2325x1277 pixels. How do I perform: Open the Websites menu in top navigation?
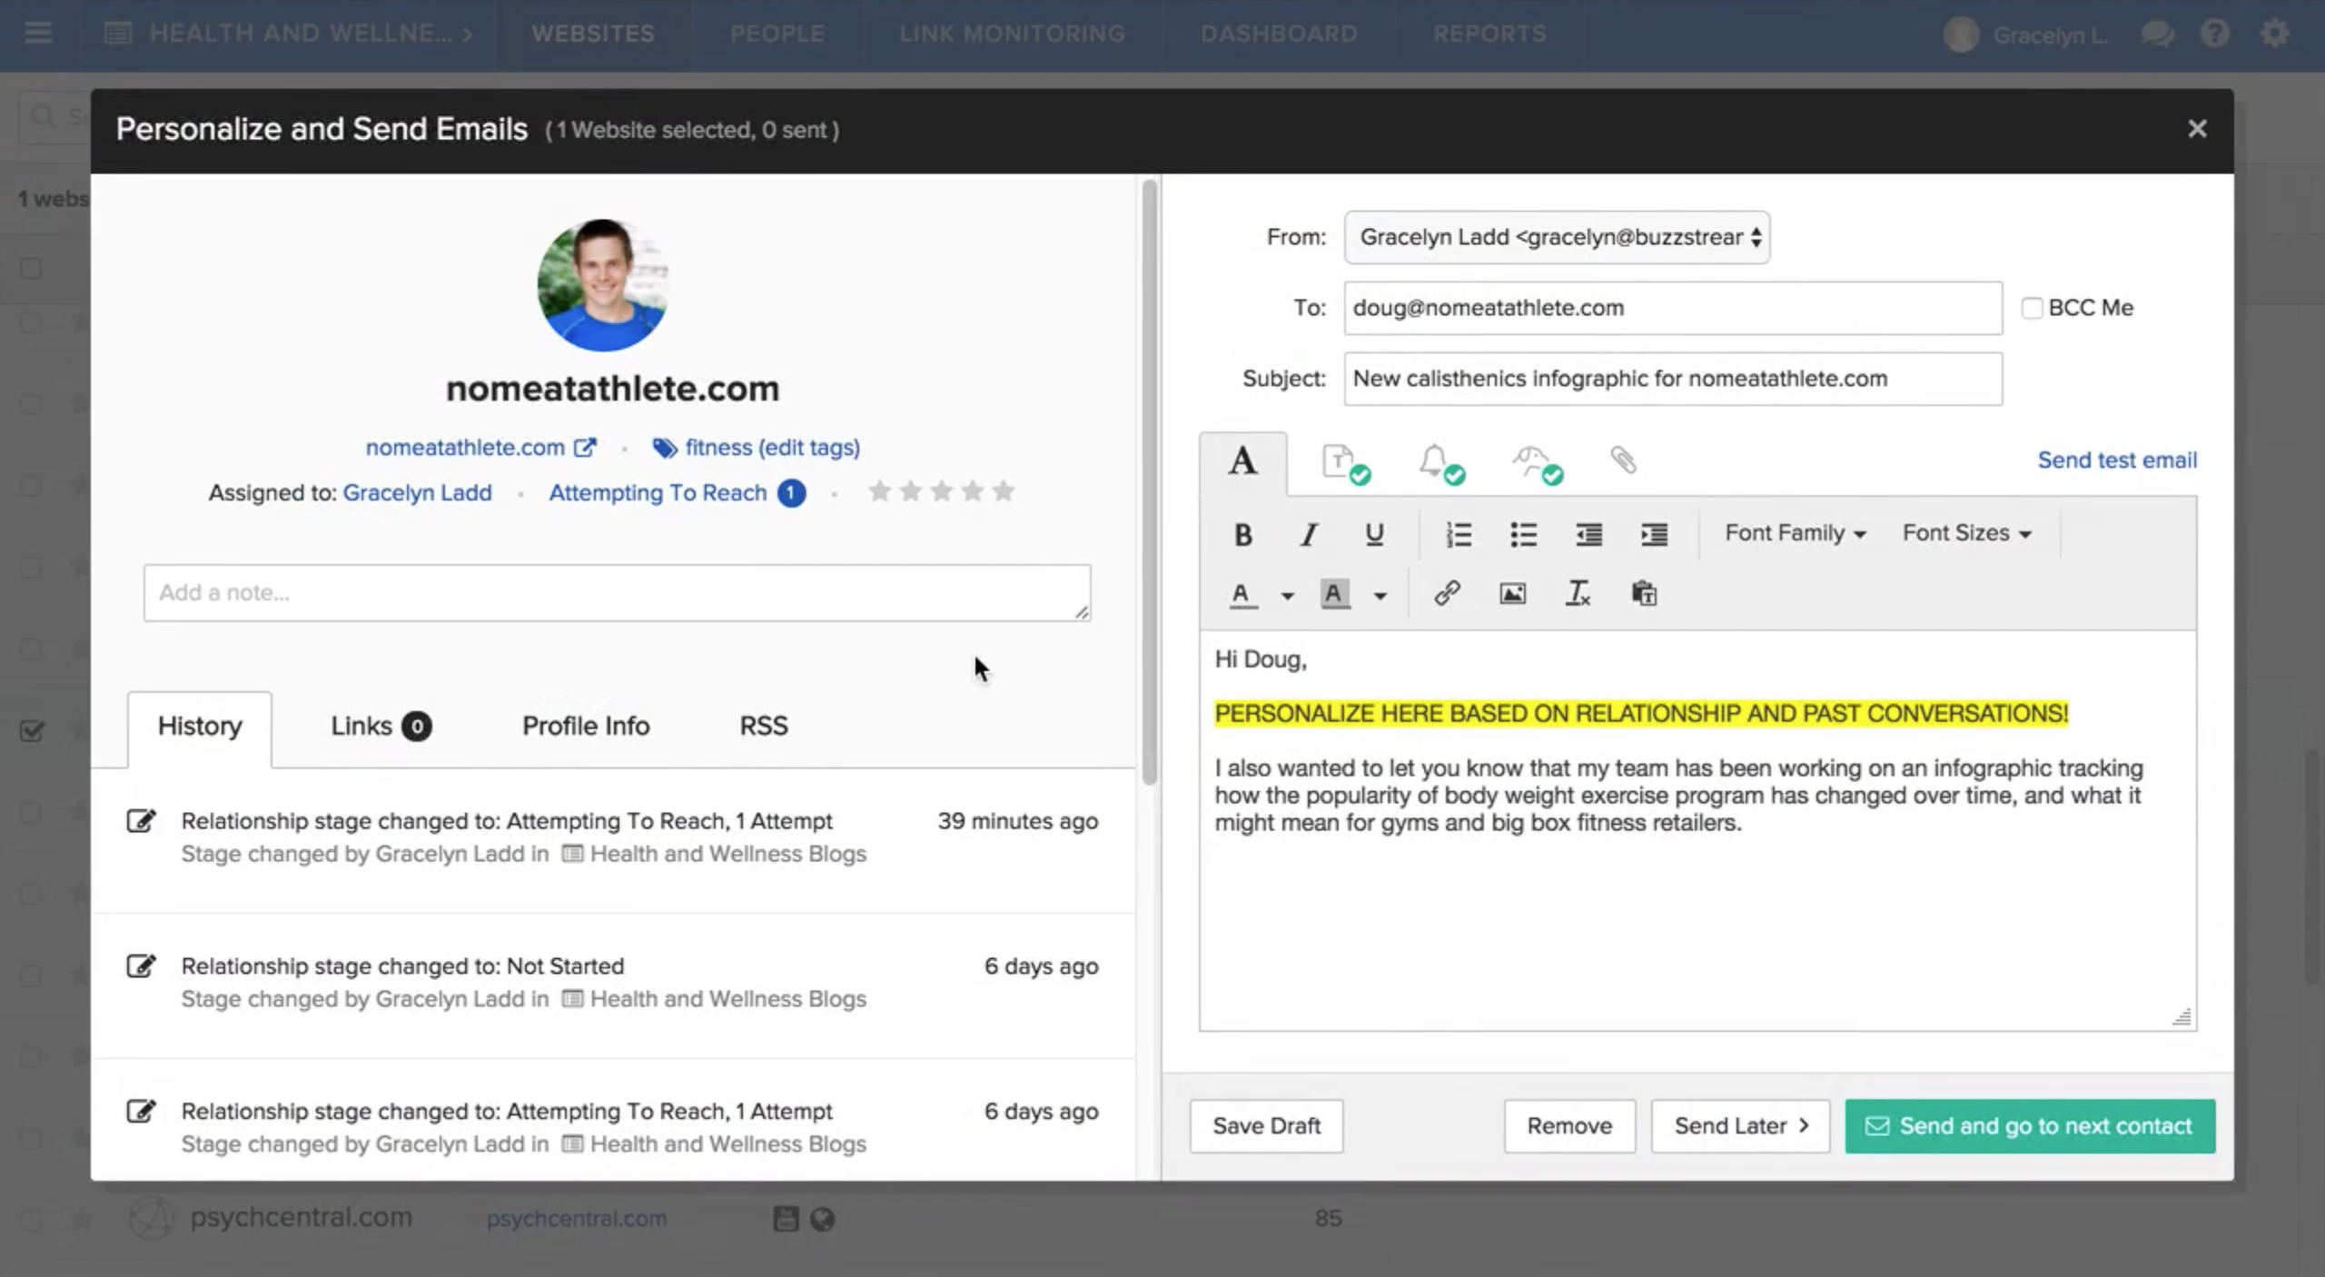point(593,34)
